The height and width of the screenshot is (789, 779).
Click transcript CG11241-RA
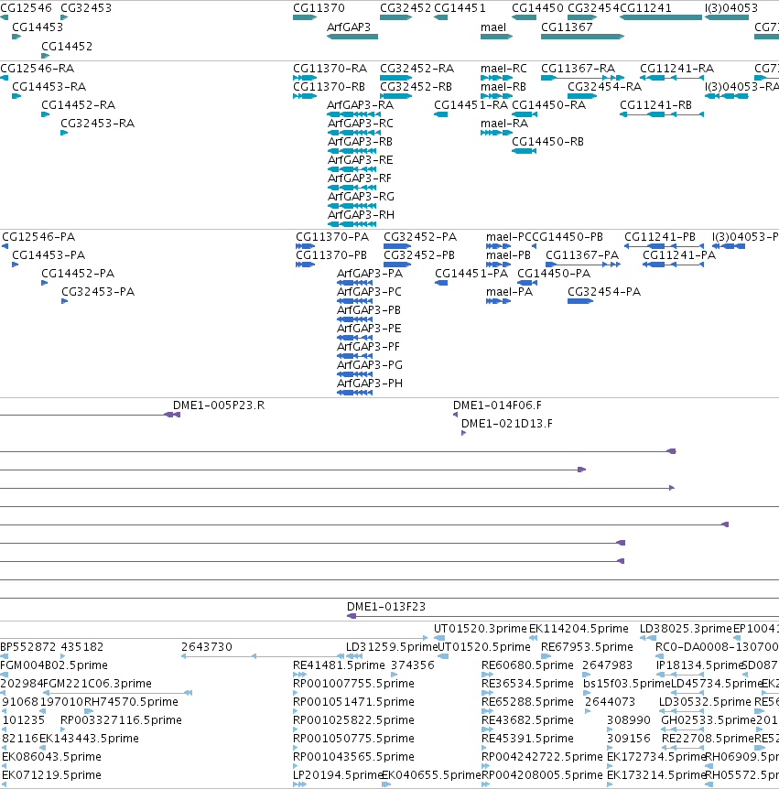(x=676, y=69)
